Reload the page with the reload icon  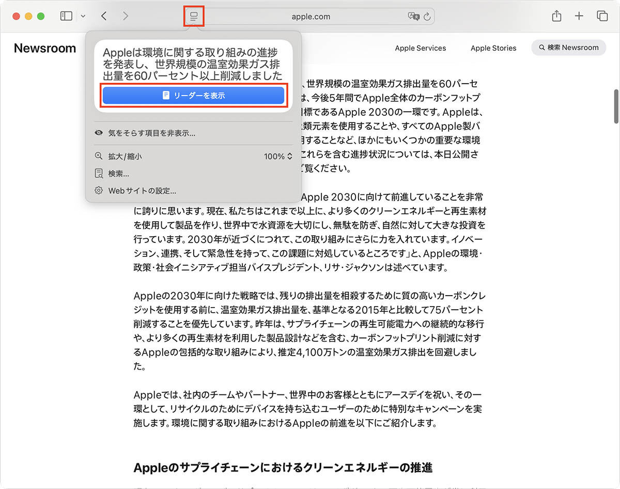[427, 17]
